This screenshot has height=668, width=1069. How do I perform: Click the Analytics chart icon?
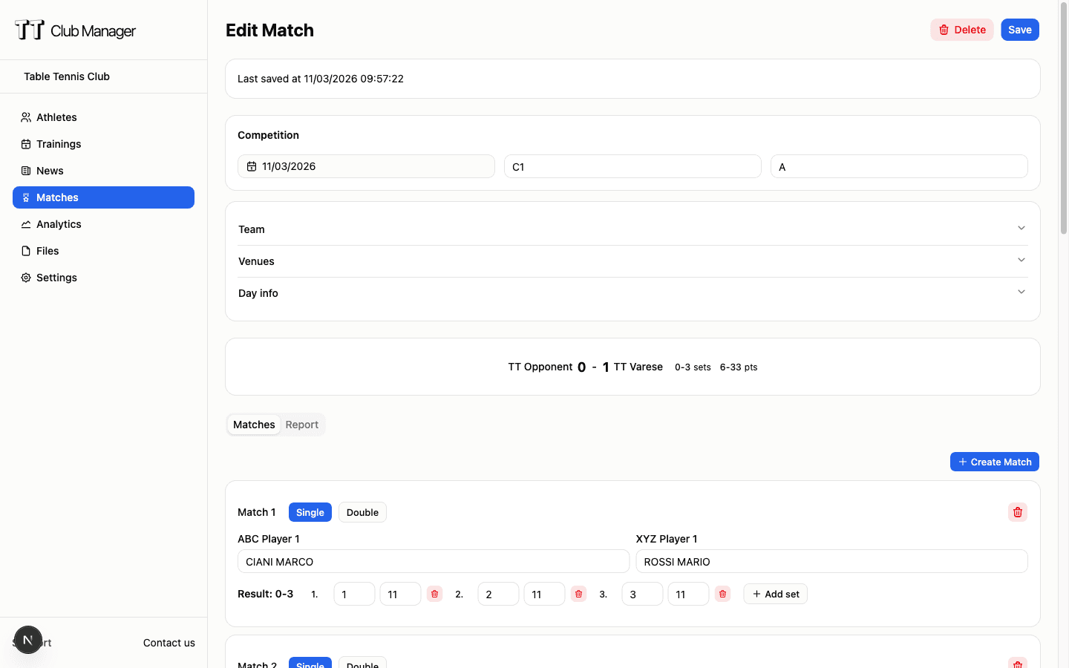point(25,224)
